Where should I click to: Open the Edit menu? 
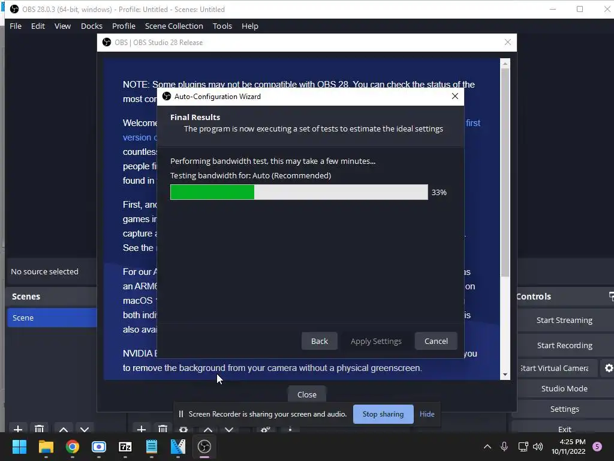coord(38,26)
